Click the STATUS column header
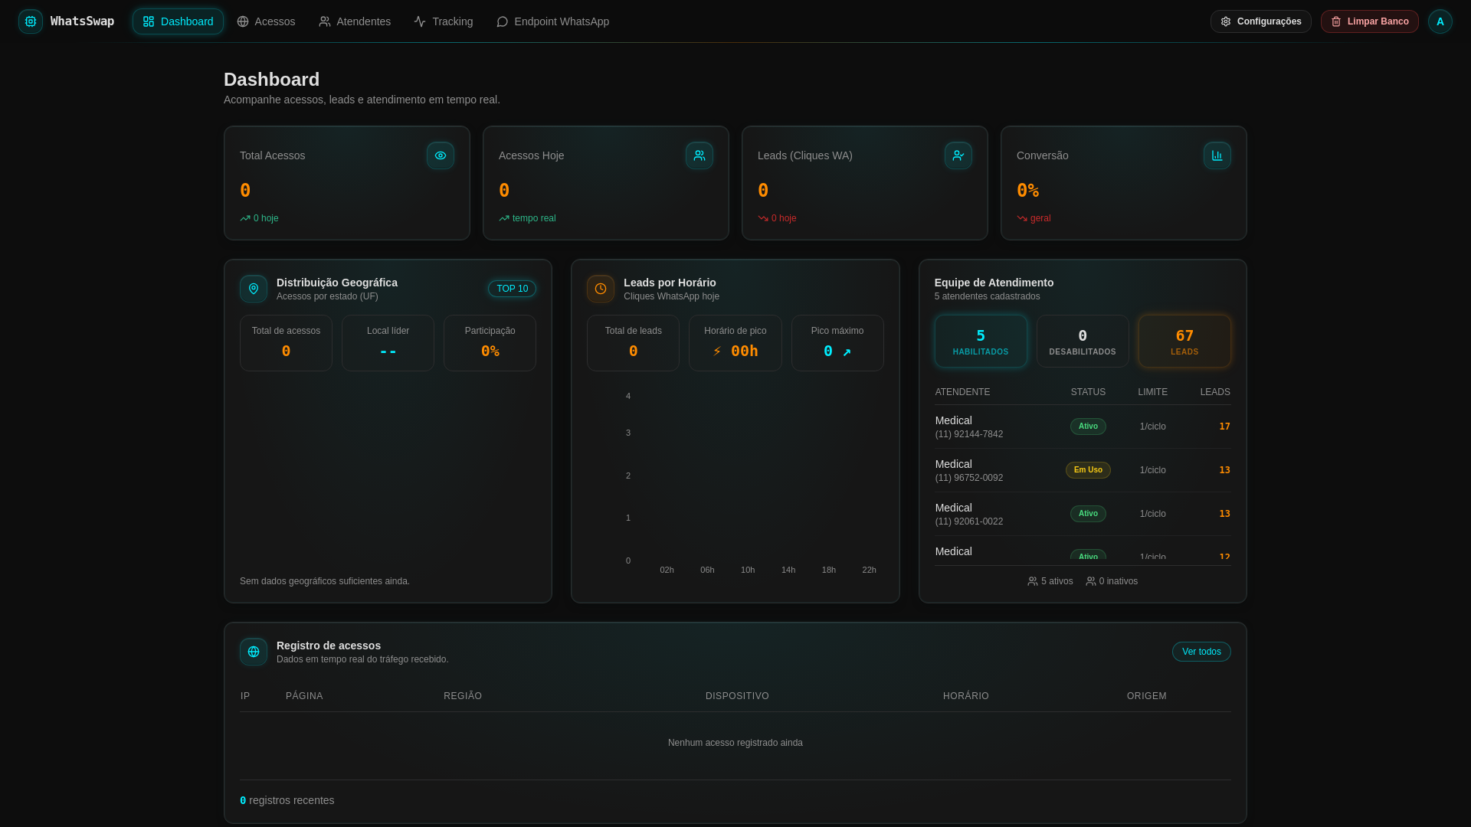This screenshot has height=827, width=1471. pos(1088,392)
